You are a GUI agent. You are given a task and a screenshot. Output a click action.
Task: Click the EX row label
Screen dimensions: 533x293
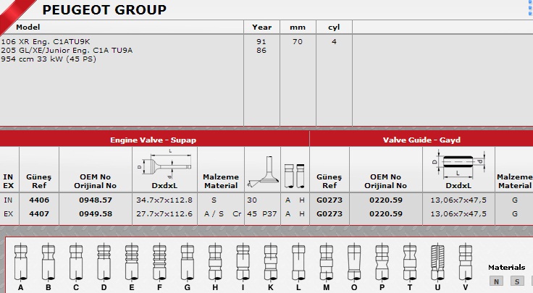[8, 214]
